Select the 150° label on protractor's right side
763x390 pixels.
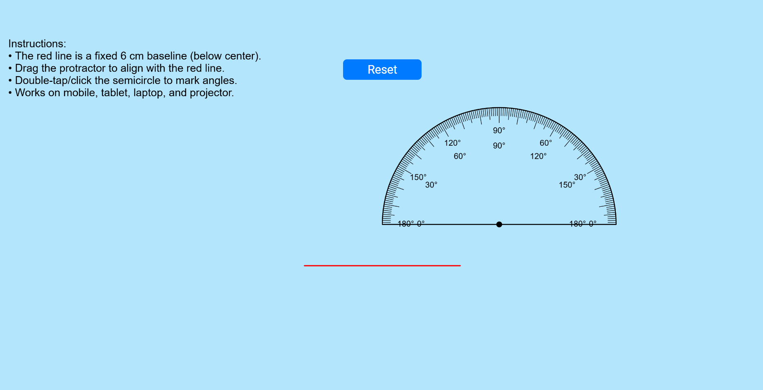567,185
